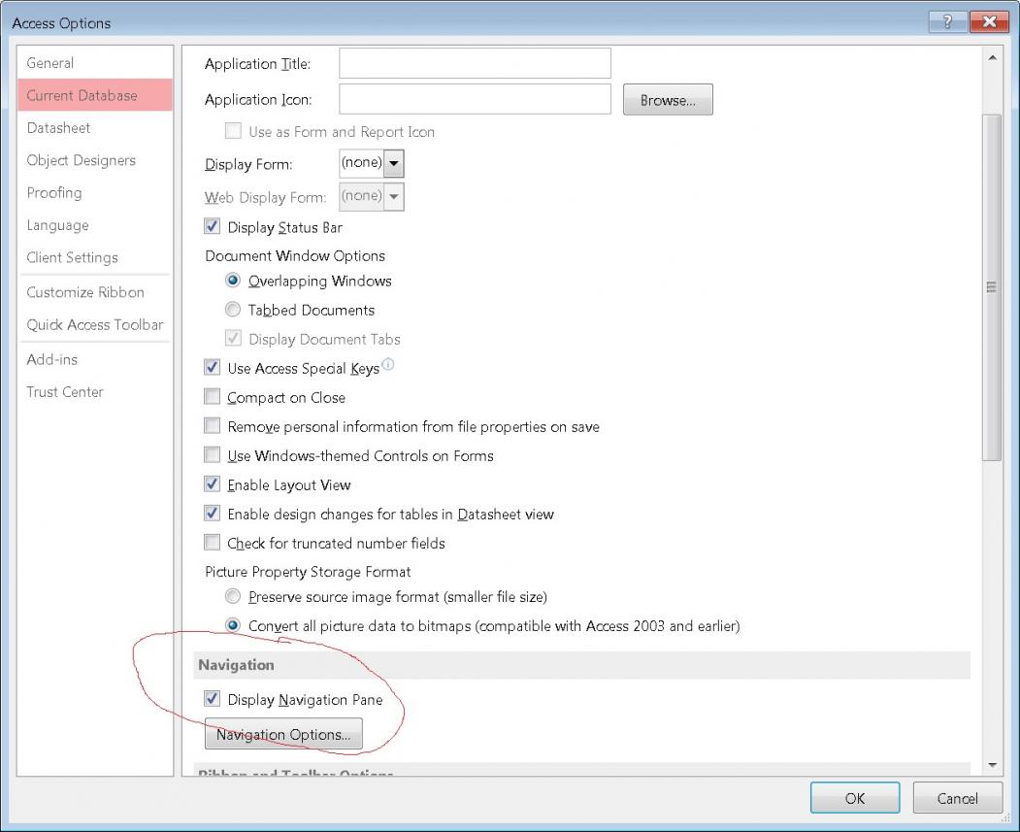Click the Application Title input field
This screenshot has width=1020, height=832.
(x=475, y=63)
